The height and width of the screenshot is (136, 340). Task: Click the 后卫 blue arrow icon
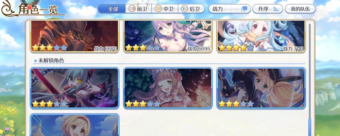185,9
